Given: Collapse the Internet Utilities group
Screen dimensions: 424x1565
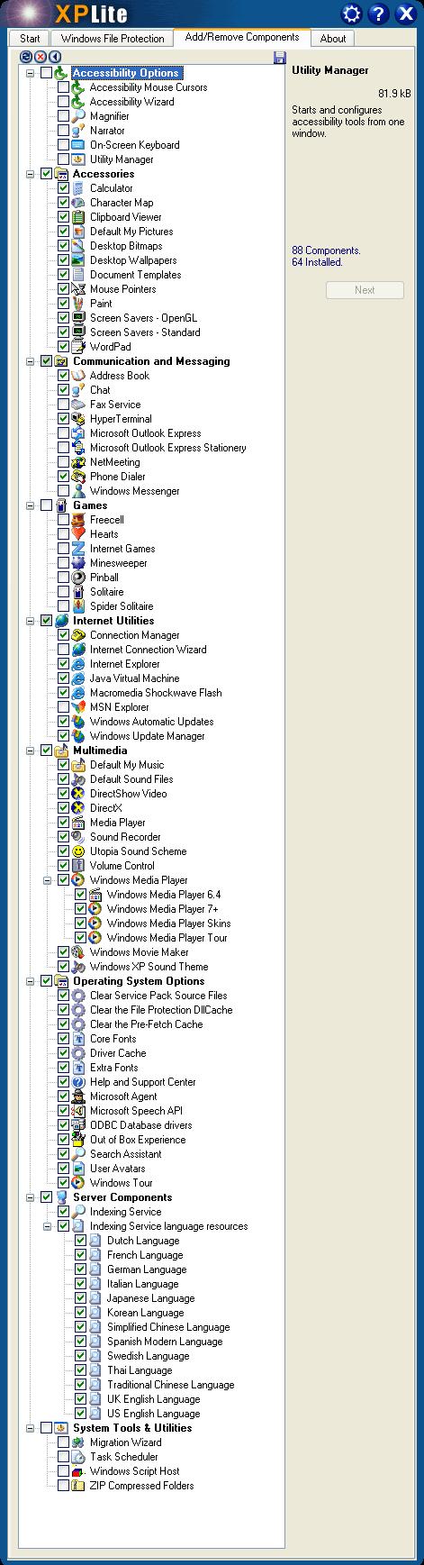Looking at the screenshot, I should click(x=31, y=621).
